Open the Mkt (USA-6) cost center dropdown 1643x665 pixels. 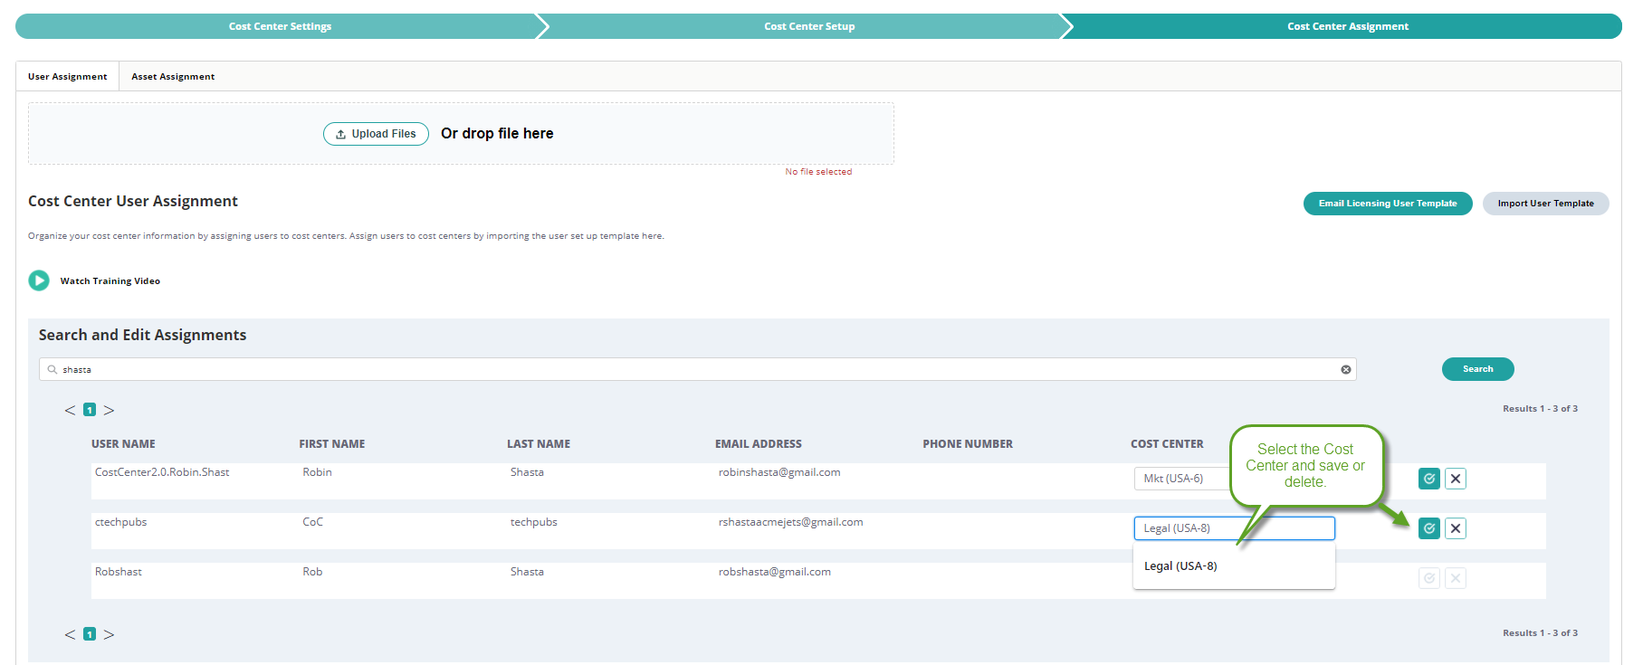coord(1181,479)
